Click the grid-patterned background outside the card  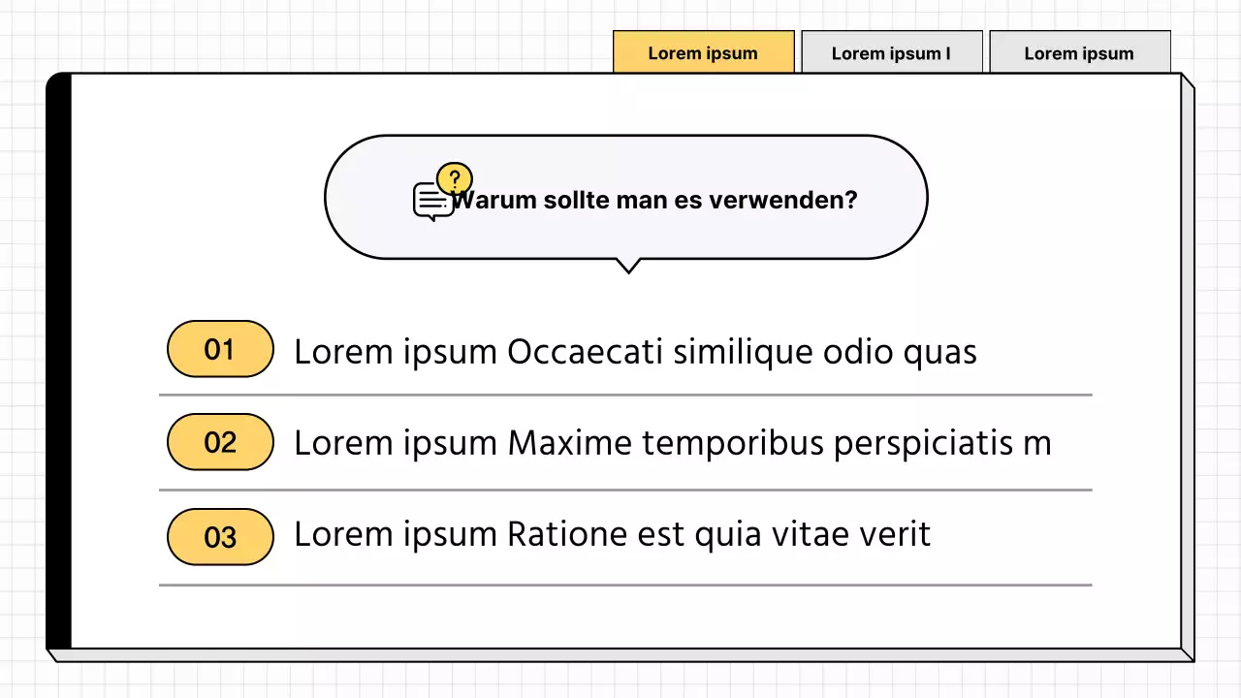[x=291, y=34]
